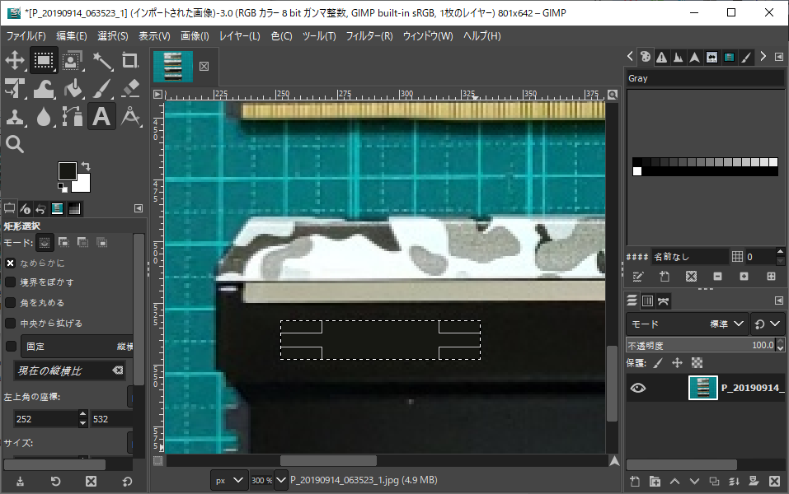This screenshot has width=789, height=494.
Task: Enable 中央から拡げる expand from center
Action: (x=10, y=323)
